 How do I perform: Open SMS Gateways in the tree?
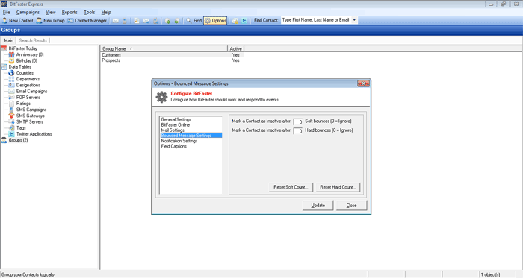pos(27,116)
